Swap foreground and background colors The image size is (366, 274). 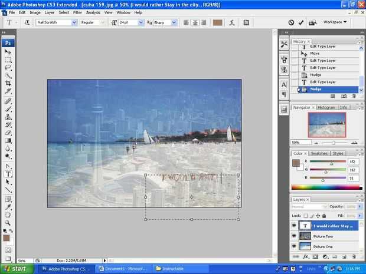[11, 230]
